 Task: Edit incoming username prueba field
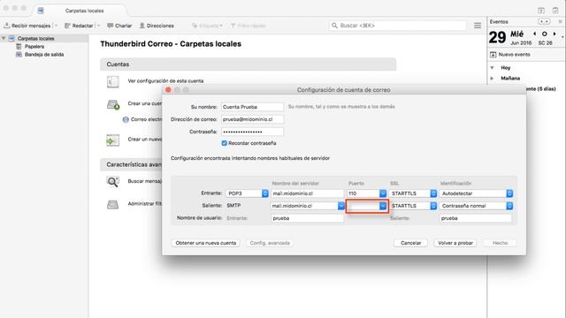[x=307, y=218]
